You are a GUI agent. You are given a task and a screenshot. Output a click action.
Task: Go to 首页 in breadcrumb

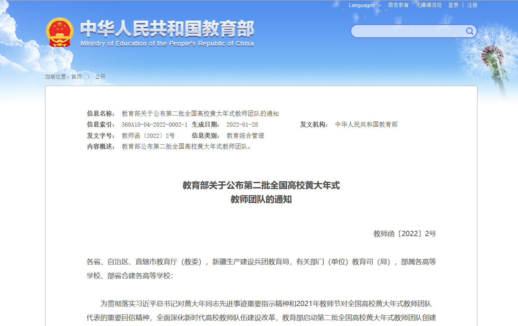77,77
